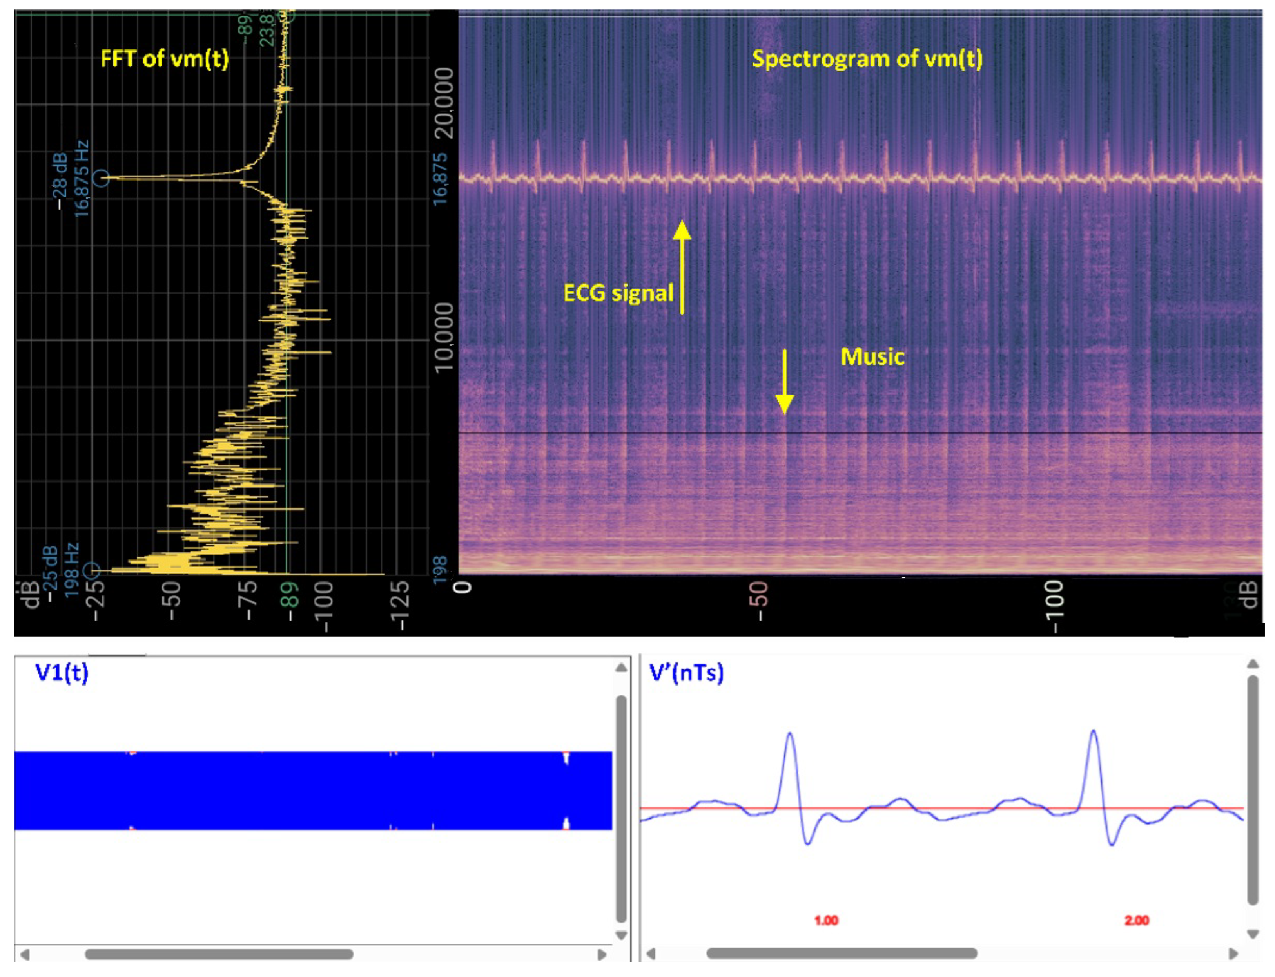Click the 'Music' annotation label
Screen dimensions: 1275x977
coord(872,356)
